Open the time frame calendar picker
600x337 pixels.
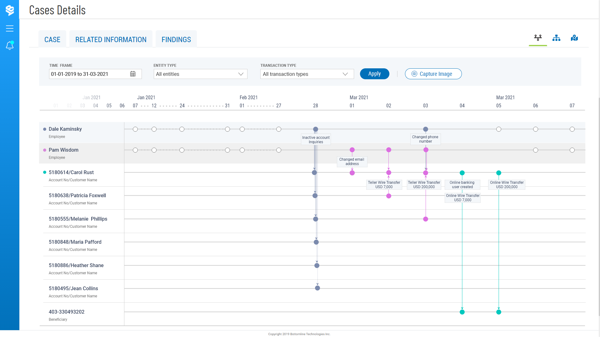133,74
